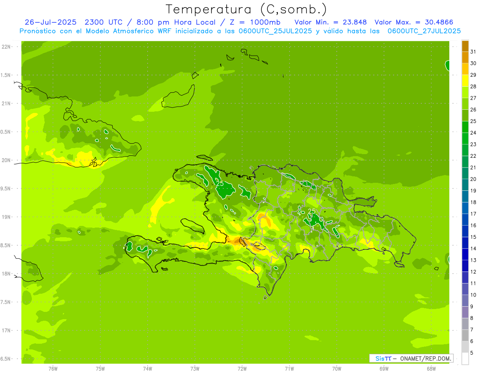Image resolution: width=484 pixels, height=374 pixels.
Task: Click the "12" colorbar label
Action: [473, 272]
